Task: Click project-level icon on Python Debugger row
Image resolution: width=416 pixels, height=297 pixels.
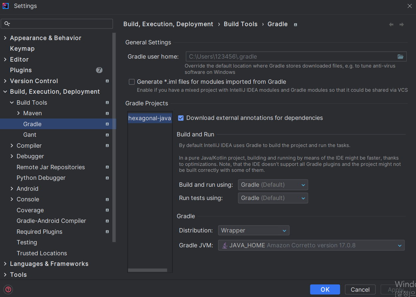Action: [x=107, y=178]
